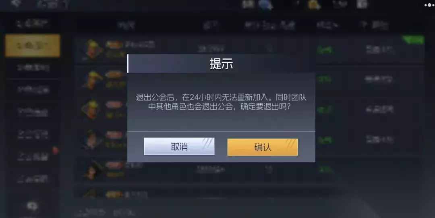Click the second member's avatar in the list
Viewport: 435px width, 218px height.
(92, 79)
